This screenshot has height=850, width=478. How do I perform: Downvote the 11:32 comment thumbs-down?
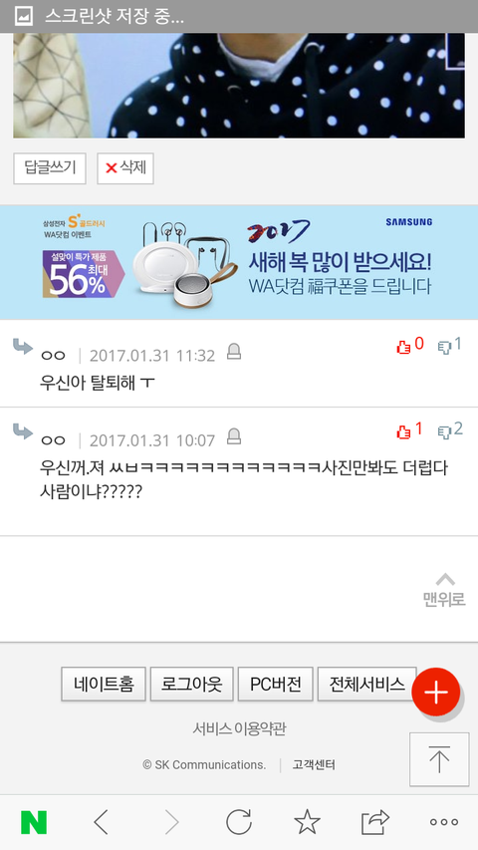[x=450, y=346]
